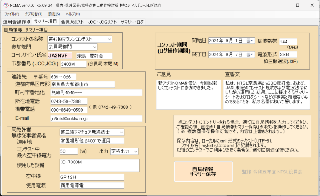
Task: Click the 自局情報 サマリー保存 button
Action: tap(203, 172)
